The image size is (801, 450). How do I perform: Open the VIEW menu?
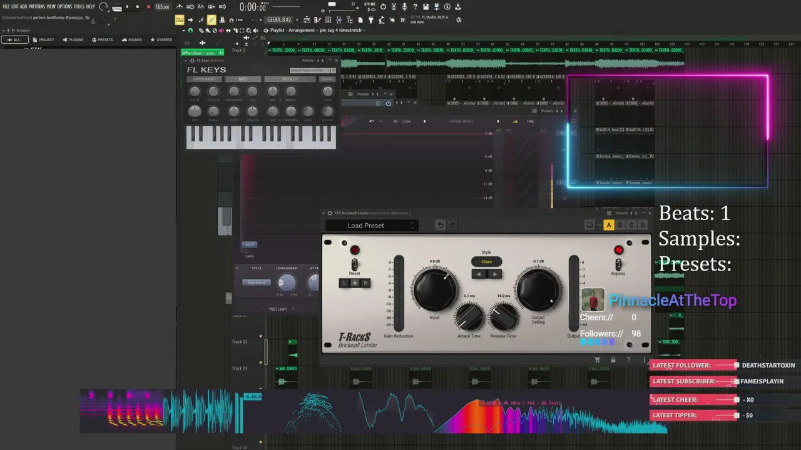click(51, 6)
